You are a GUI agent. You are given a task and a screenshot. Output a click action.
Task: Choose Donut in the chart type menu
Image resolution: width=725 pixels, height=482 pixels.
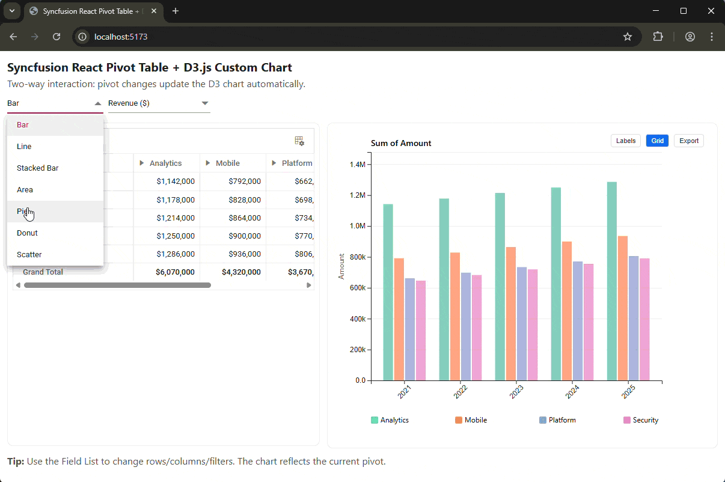click(x=26, y=233)
